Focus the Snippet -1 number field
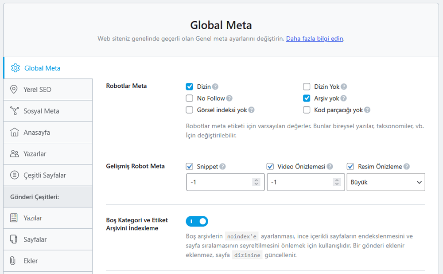Viewport: 443px width, 274px height. [225, 182]
